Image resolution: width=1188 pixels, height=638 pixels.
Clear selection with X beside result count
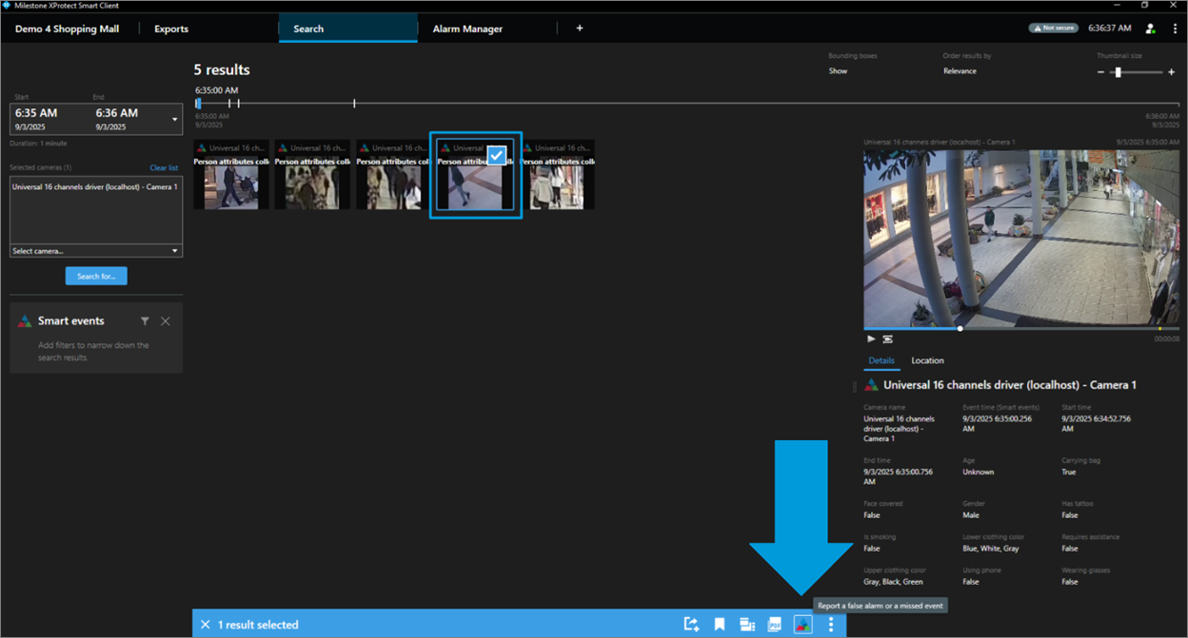(205, 625)
